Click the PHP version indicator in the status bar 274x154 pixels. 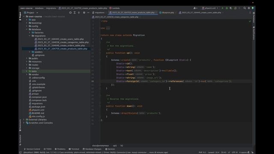tap(203, 152)
